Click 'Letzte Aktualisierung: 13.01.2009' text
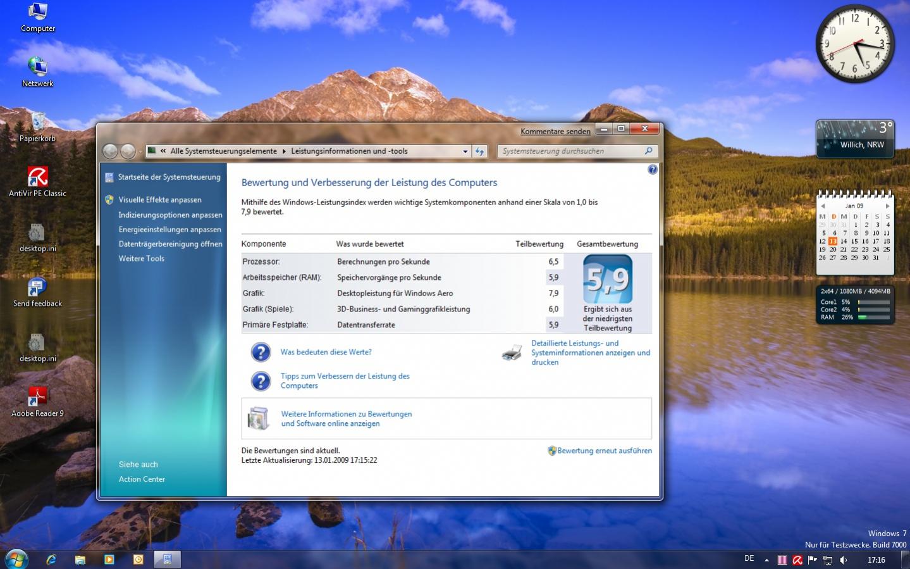The image size is (910, 569). pyautogui.click(x=309, y=460)
